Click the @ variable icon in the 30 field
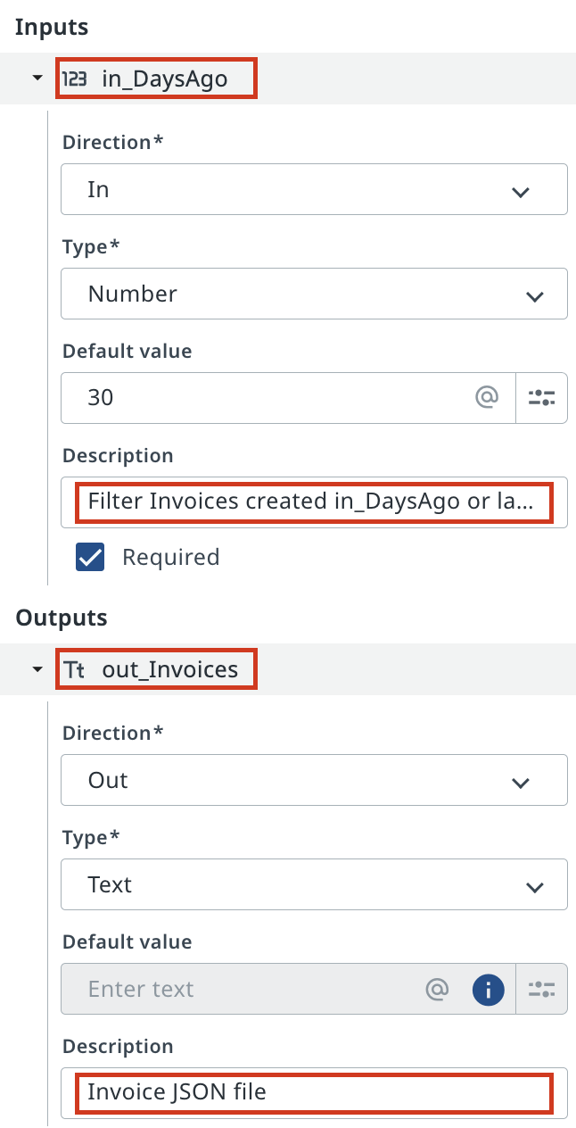Viewport: 576px width, 1128px height. (486, 397)
